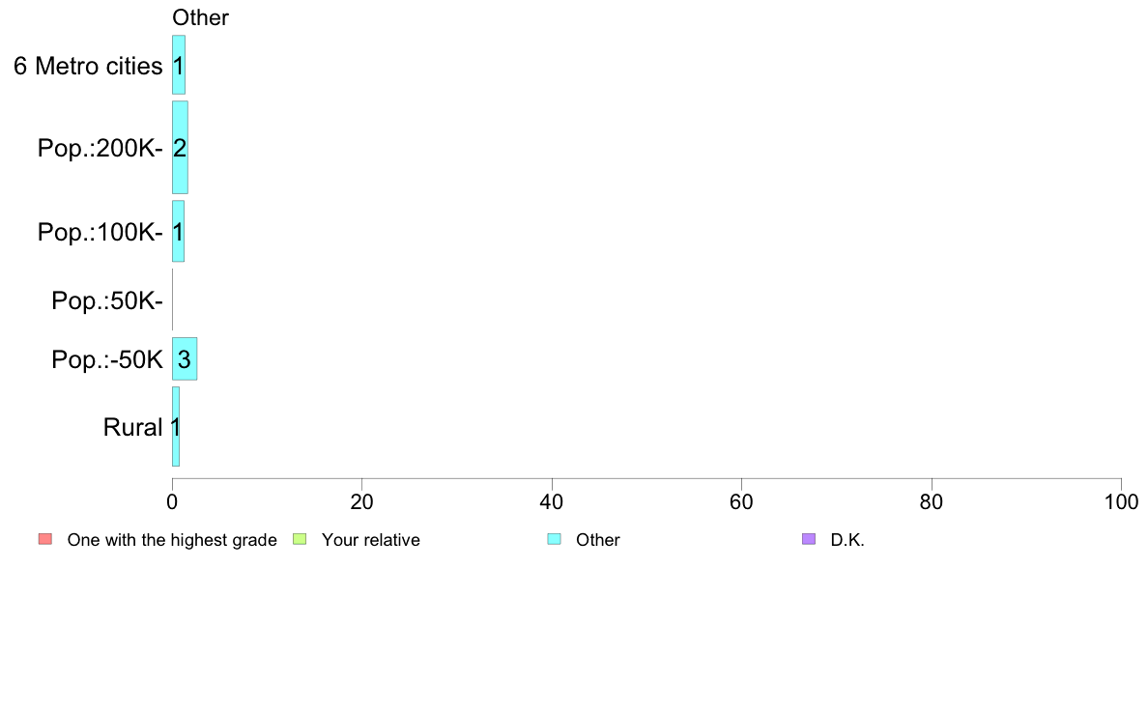Viewport: 1148px width, 711px height.
Task: Click the cyan 'Other' legend swatch
Action: tap(554, 539)
